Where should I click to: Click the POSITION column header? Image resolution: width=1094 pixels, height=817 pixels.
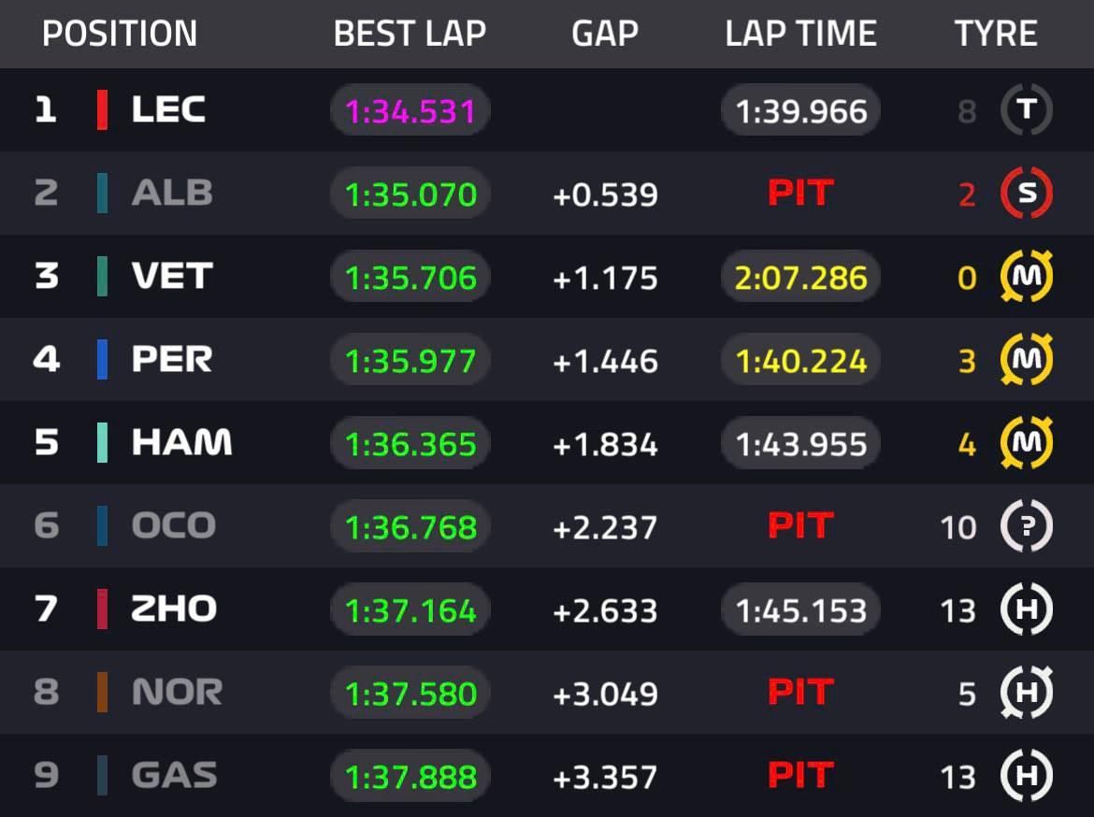click(120, 34)
